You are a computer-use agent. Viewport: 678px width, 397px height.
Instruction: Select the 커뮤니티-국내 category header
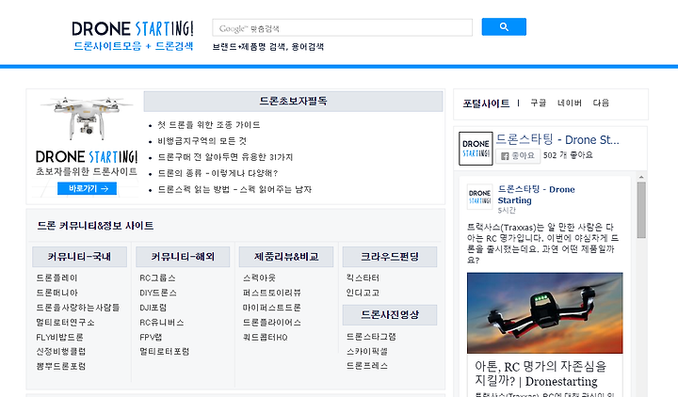point(79,257)
